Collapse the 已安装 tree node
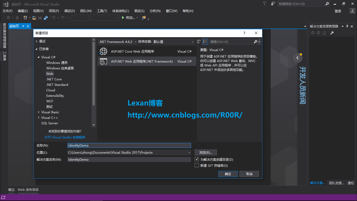 click(x=37, y=49)
